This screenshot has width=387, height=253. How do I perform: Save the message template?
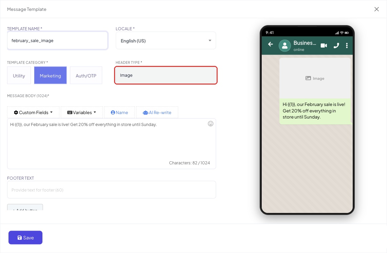tap(25, 237)
